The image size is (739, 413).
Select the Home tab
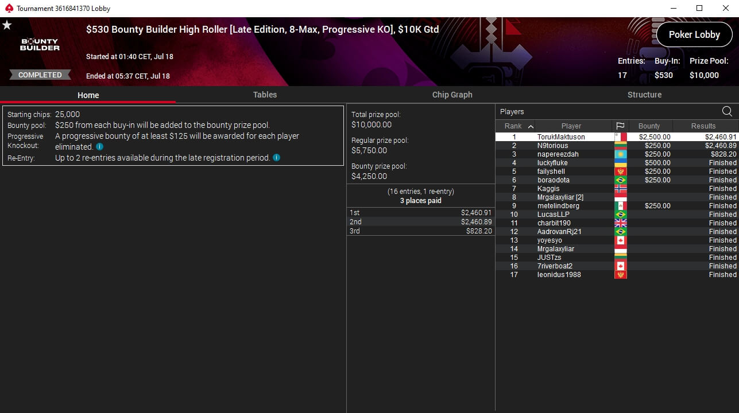[88, 95]
